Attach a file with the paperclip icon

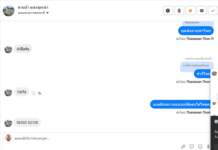coord(183,146)
